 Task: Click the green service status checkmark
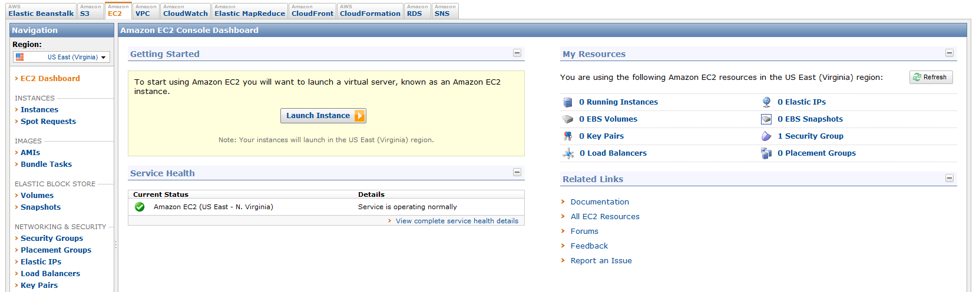tap(140, 207)
